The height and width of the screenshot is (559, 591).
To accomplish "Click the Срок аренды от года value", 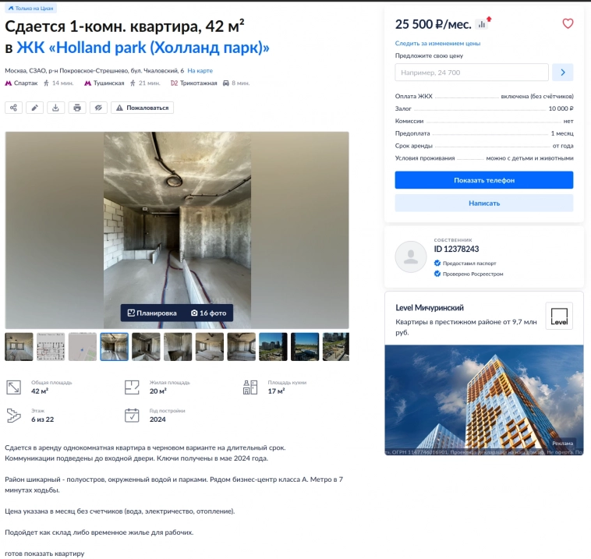I will [x=563, y=146].
